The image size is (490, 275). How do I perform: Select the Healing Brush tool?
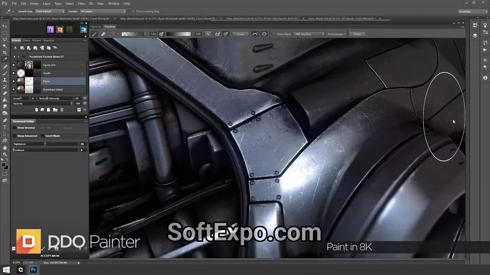[x=5, y=66]
